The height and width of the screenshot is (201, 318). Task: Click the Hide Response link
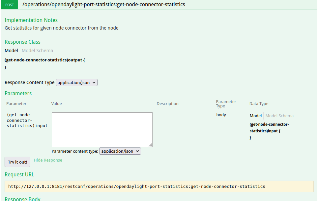pyautogui.click(x=48, y=160)
